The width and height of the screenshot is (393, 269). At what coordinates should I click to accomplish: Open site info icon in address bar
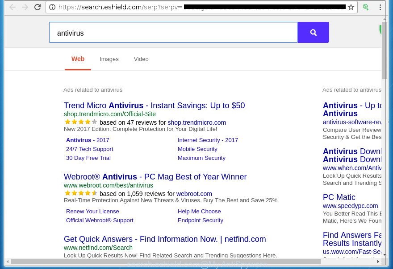[x=52, y=7]
